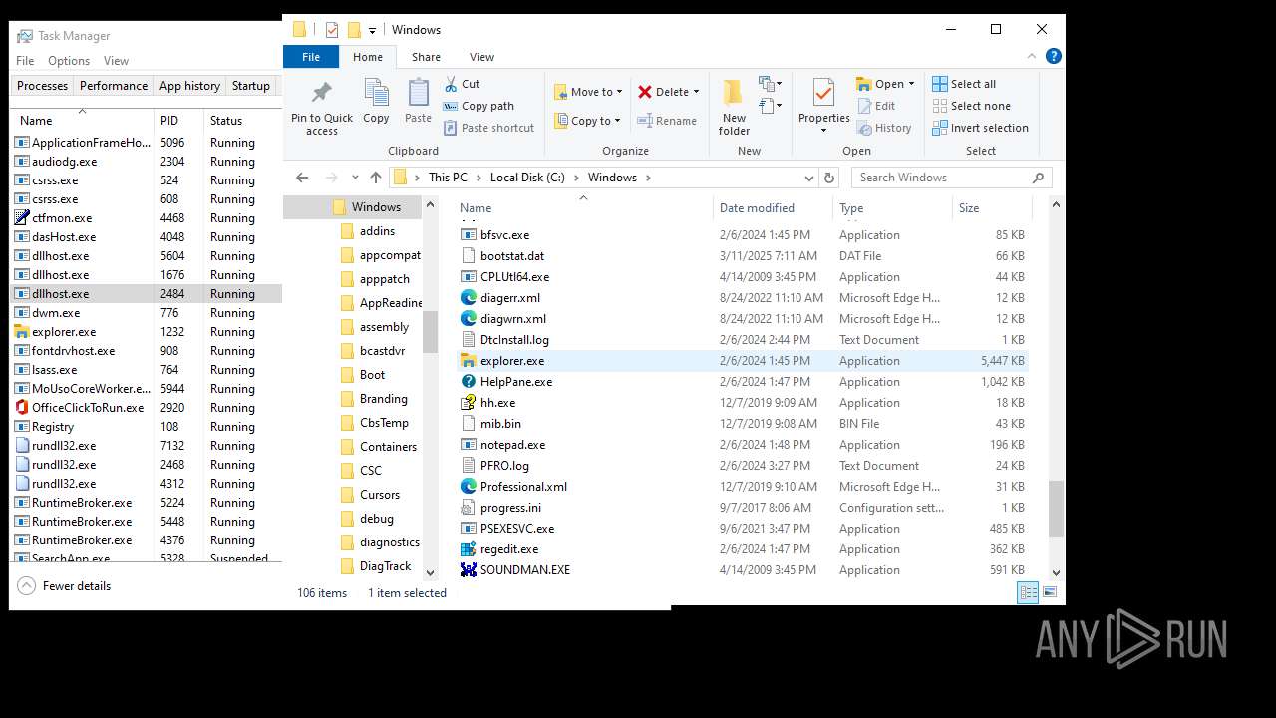Select the Branding folder in tree
Viewport: 1276px width, 718px height.
pyautogui.click(x=384, y=399)
